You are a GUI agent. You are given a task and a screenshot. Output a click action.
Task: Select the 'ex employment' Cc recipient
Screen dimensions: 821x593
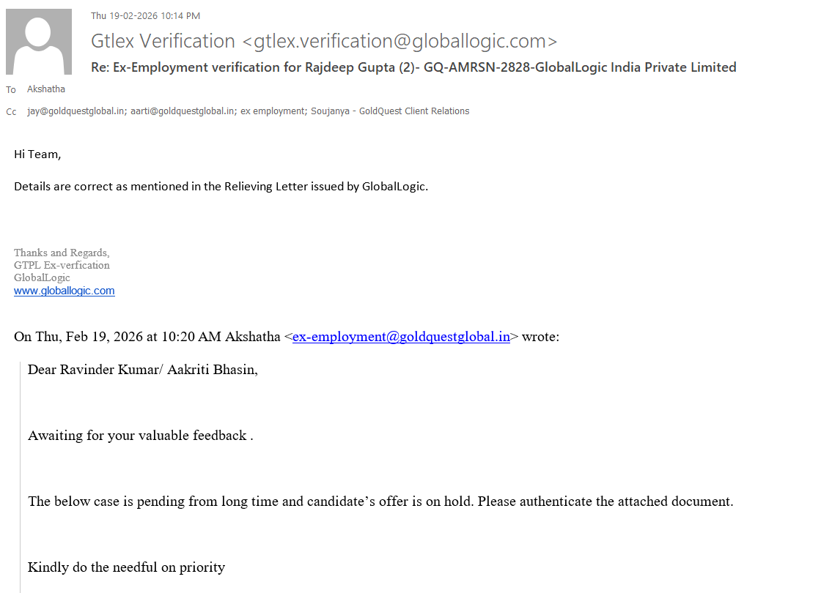(273, 111)
